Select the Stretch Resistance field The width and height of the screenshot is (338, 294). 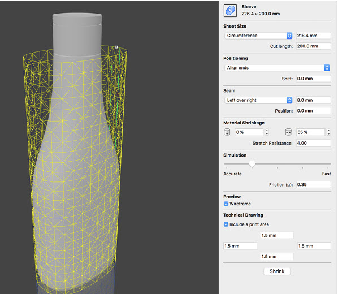pos(314,143)
